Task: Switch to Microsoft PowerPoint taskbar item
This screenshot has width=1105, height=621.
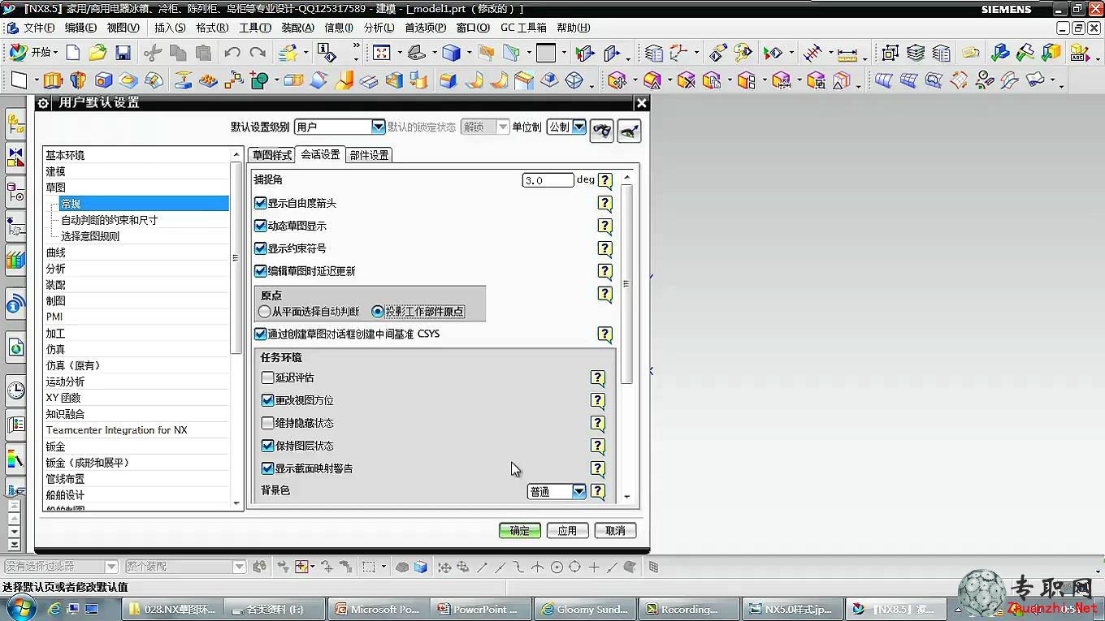Action: [378, 609]
